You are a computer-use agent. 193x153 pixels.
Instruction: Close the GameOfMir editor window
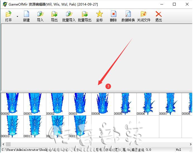187,4
